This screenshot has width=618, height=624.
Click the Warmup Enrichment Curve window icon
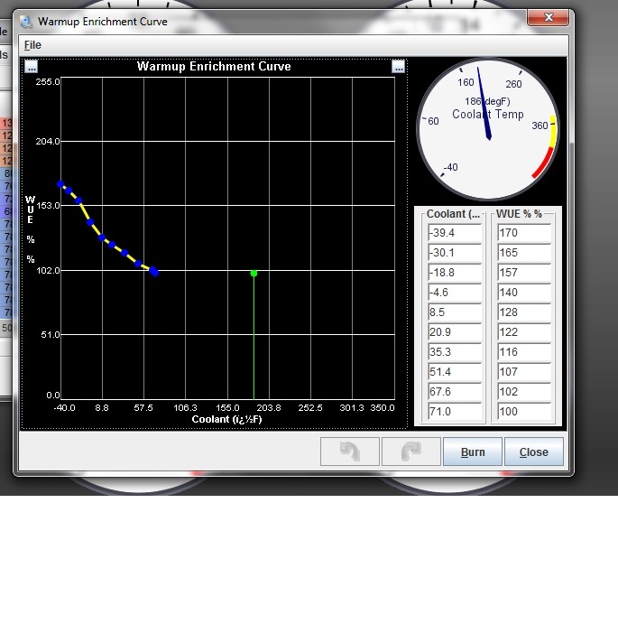pyautogui.click(x=26, y=21)
